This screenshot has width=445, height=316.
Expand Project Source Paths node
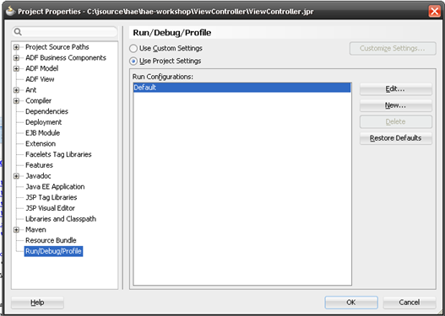(x=16, y=47)
